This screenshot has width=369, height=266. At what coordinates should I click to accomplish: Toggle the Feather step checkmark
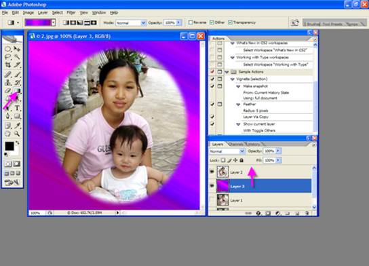point(212,104)
